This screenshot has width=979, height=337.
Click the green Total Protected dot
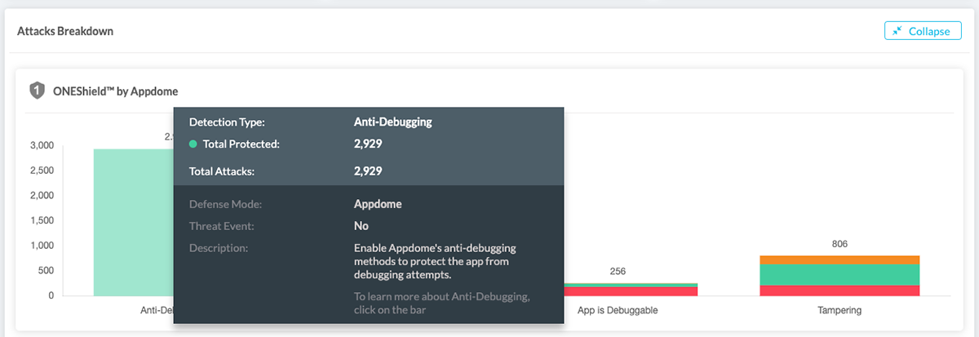pos(193,144)
